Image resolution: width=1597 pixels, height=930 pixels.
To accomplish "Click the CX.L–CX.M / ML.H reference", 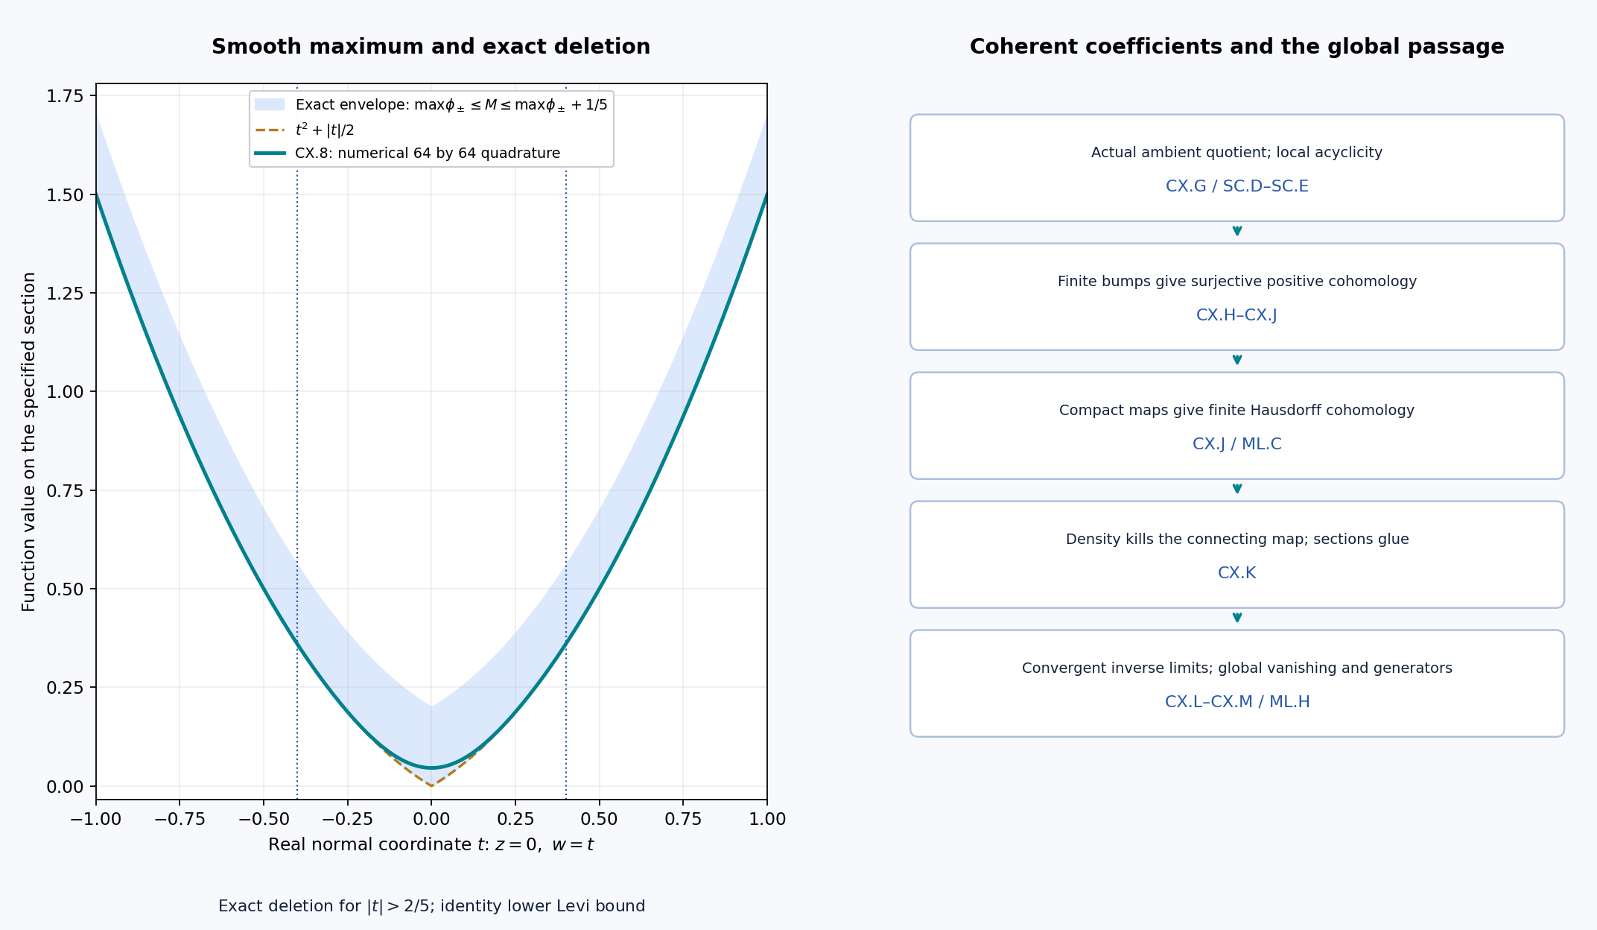I will 1236,702.
